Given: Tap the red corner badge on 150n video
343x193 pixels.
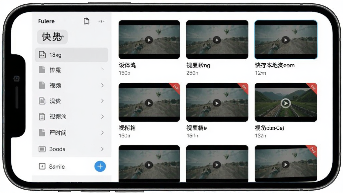Looking at the screenshot, I should [175, 88].
